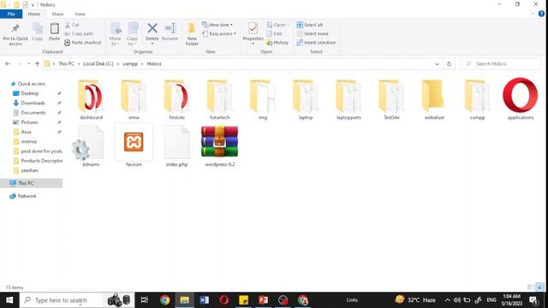Open Word from the taskbar

205,300
